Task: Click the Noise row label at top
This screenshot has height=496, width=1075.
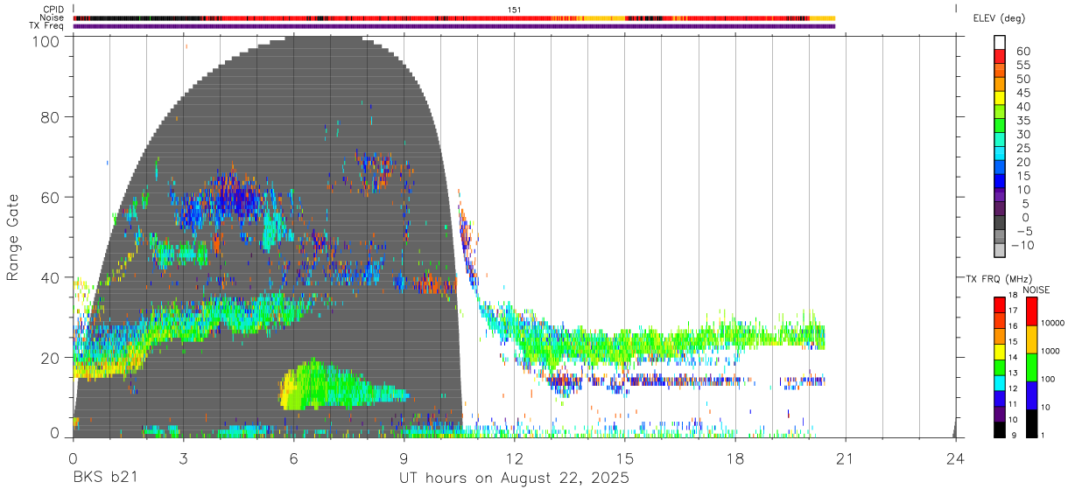Action: 52,17
